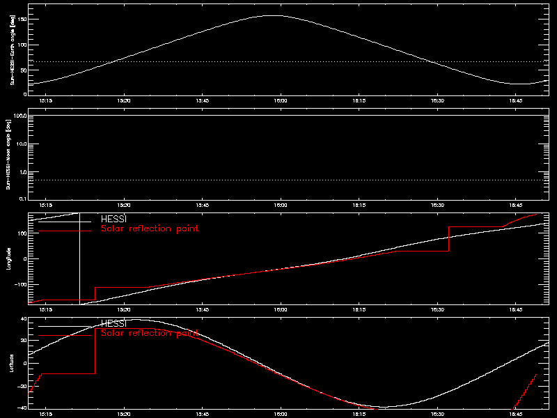Click the 50 tick label in Earth angle panel
Screen dimensions: 557x418
click(x=24, y=70)
